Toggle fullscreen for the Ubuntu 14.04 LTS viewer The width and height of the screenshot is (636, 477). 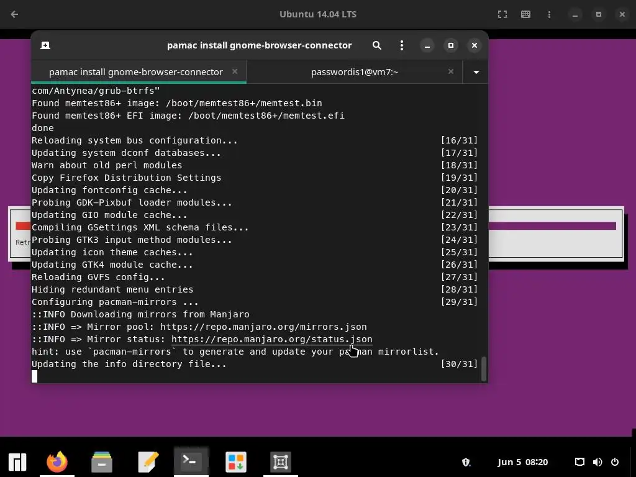point(502,14)
